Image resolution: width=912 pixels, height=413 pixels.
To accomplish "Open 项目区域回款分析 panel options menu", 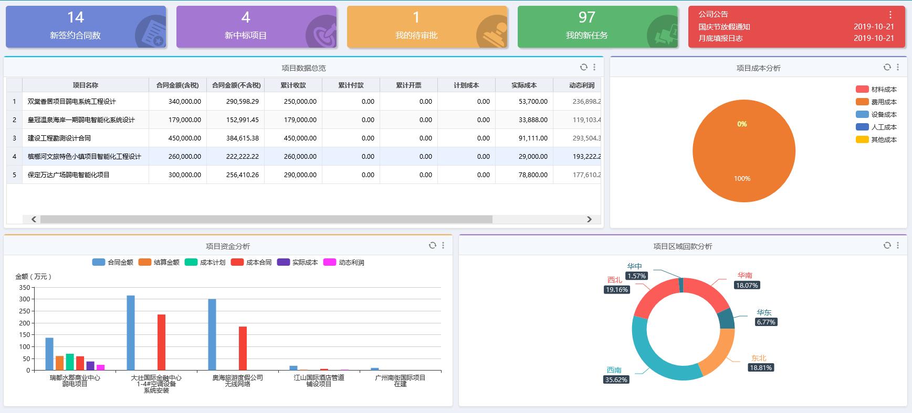I will [x=898, y=245].
